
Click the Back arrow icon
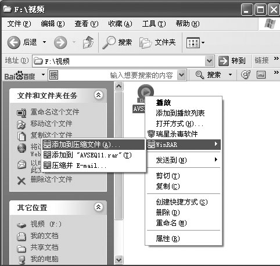[14, 42]
